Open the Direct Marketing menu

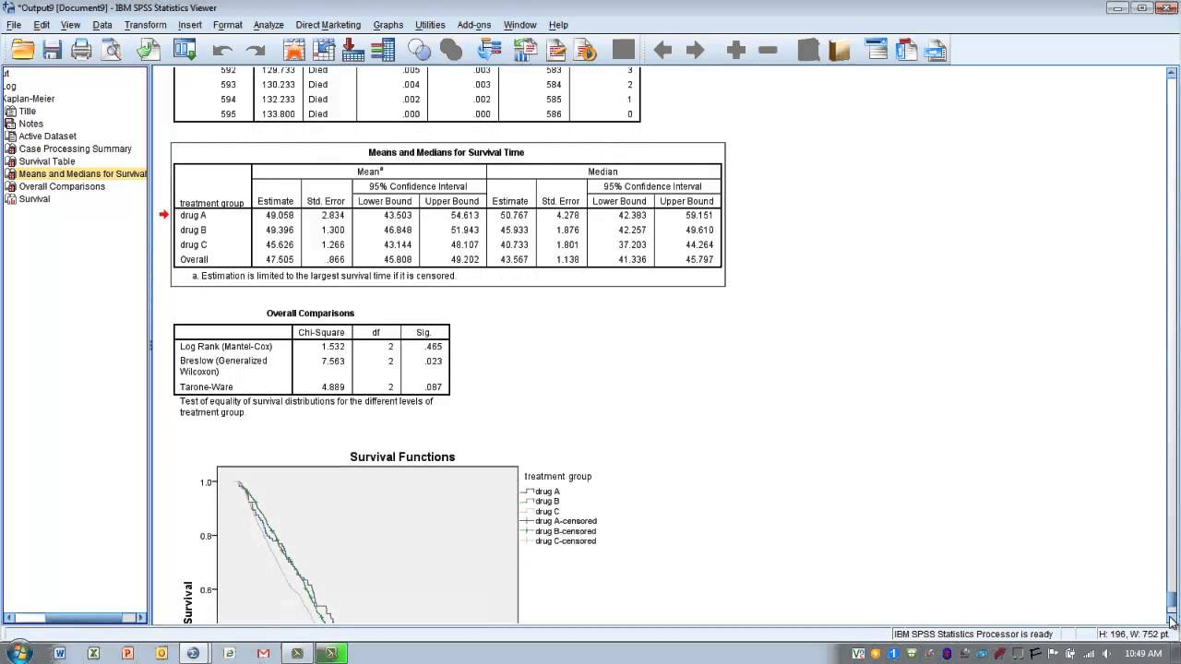point(328,25)
